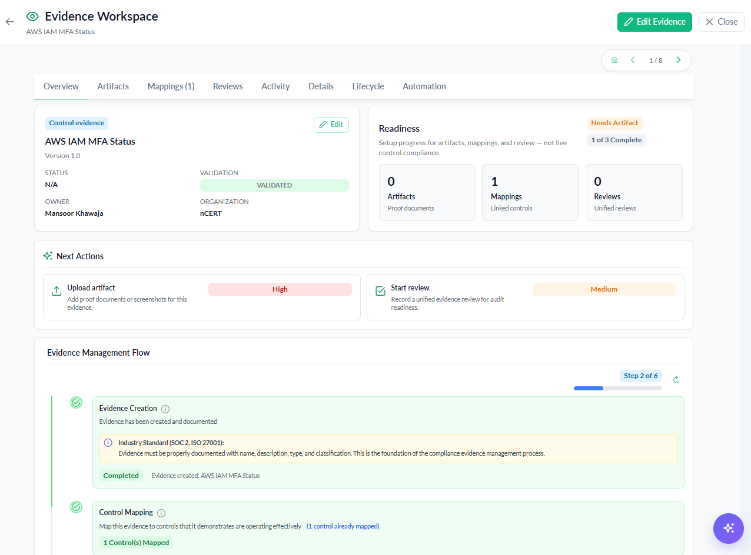Open the Details tab
The image size is (751, 555).
[x=321, y=86]
